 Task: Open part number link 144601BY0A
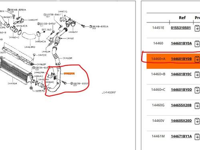click(x=181, y=43)
